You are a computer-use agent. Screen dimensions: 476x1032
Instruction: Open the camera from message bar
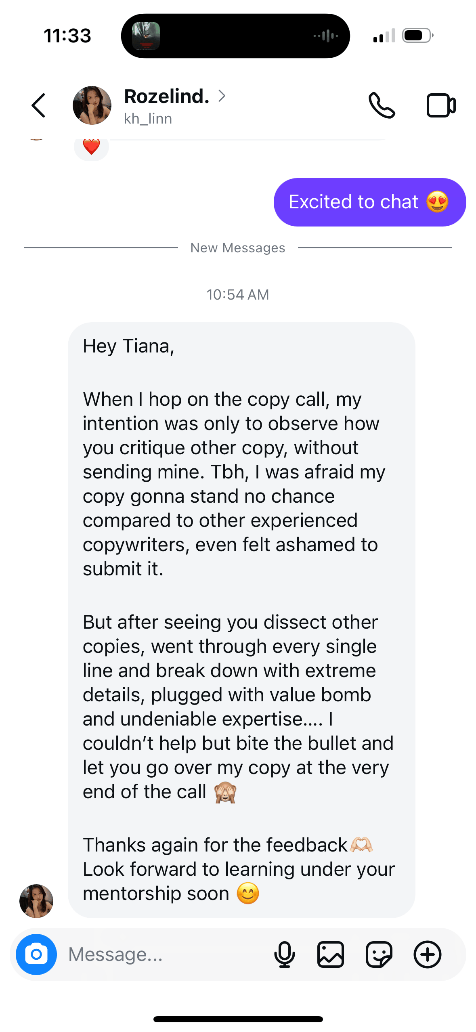pyautogui.click(x=36, y=954)
